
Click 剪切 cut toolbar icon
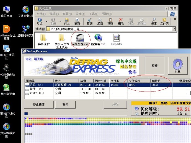(x=90, y=21)
